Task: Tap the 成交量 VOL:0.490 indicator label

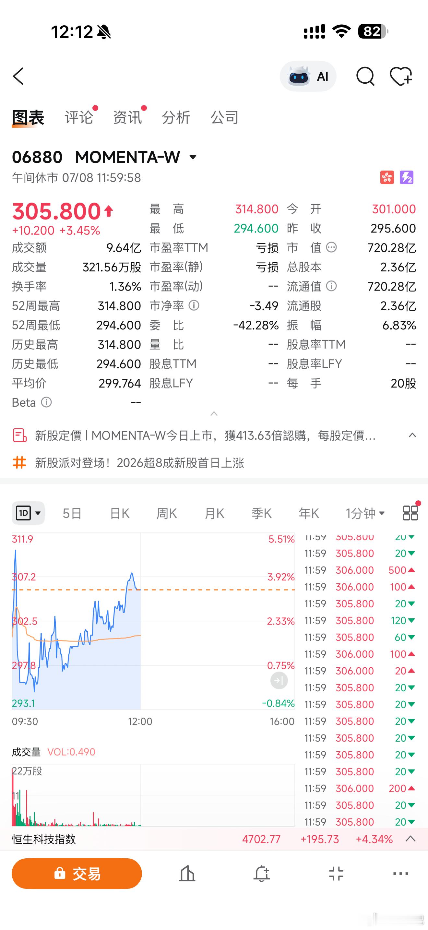Action: [x=53, y=752]
